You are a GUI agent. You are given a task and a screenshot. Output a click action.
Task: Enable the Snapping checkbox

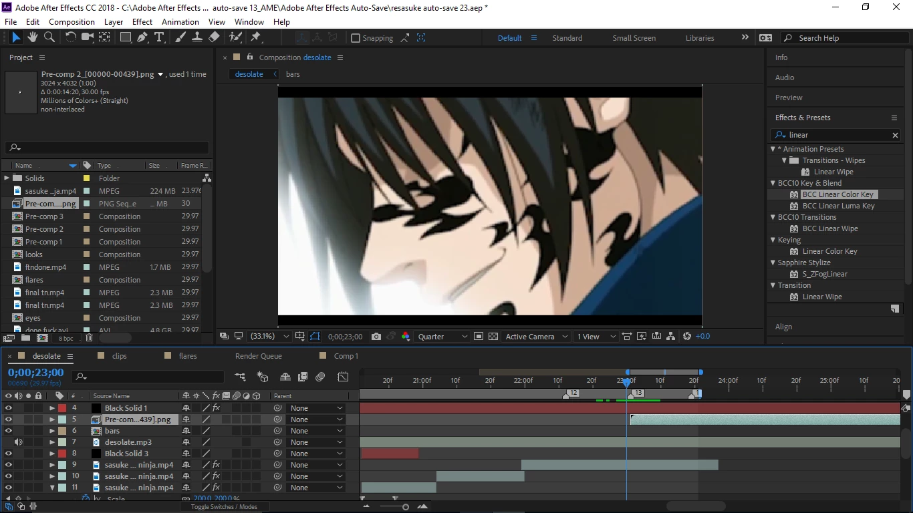(356, 38)
